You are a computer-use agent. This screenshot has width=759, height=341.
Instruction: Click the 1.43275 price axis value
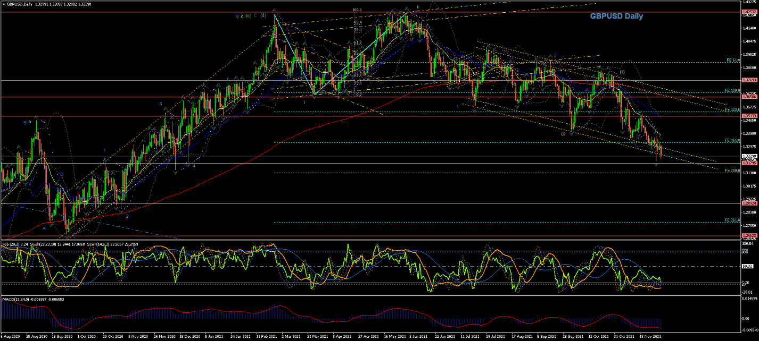[749, 2]
